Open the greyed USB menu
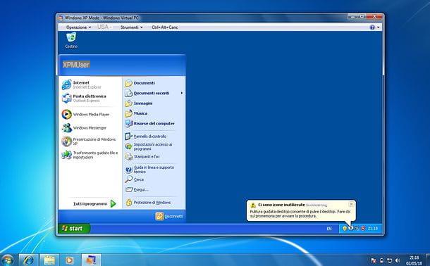 click(x=104, y=27)
